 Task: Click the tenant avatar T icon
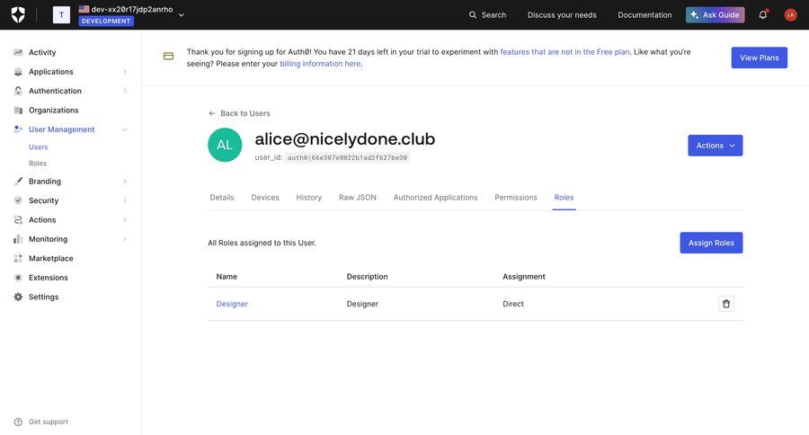pyautogui.click(x=61, y=14)
